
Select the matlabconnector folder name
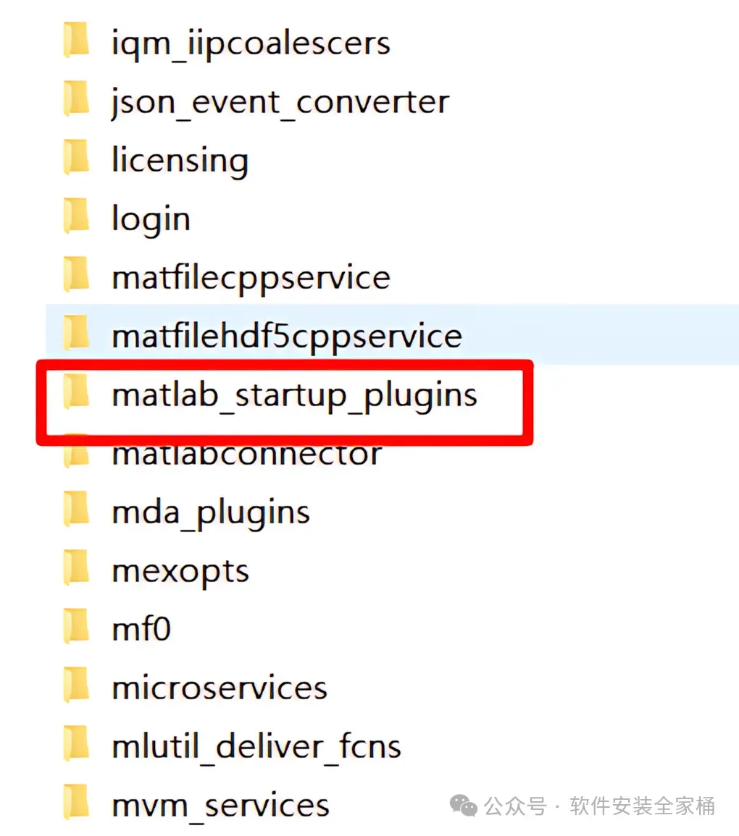click(246, 455)
